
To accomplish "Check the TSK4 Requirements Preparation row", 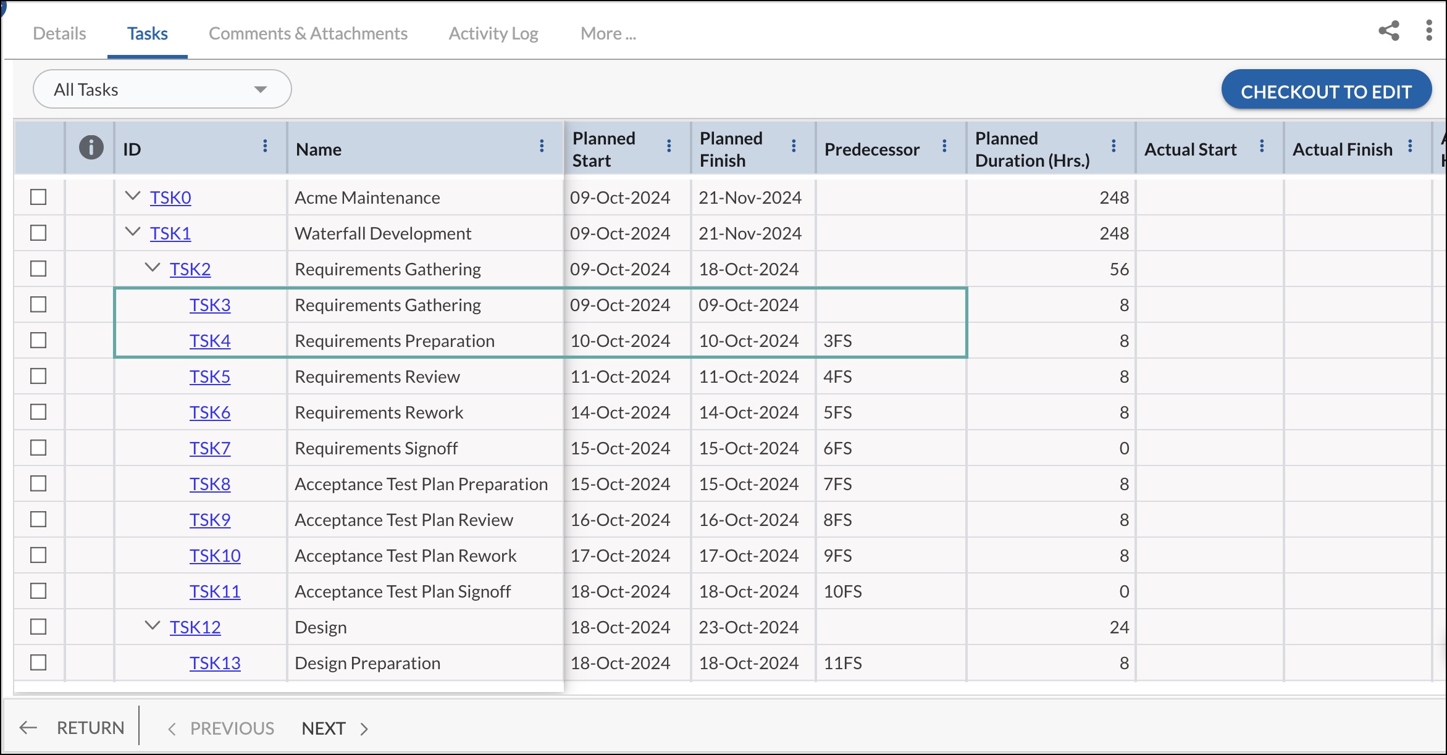I will (x=38, y=340).
